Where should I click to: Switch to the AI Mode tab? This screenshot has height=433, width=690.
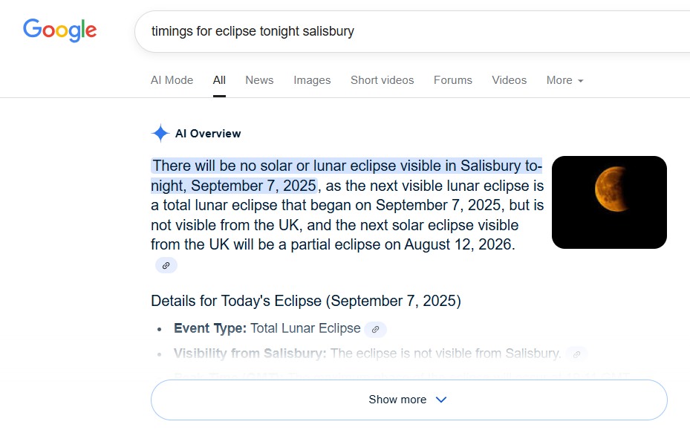(172, 80)
